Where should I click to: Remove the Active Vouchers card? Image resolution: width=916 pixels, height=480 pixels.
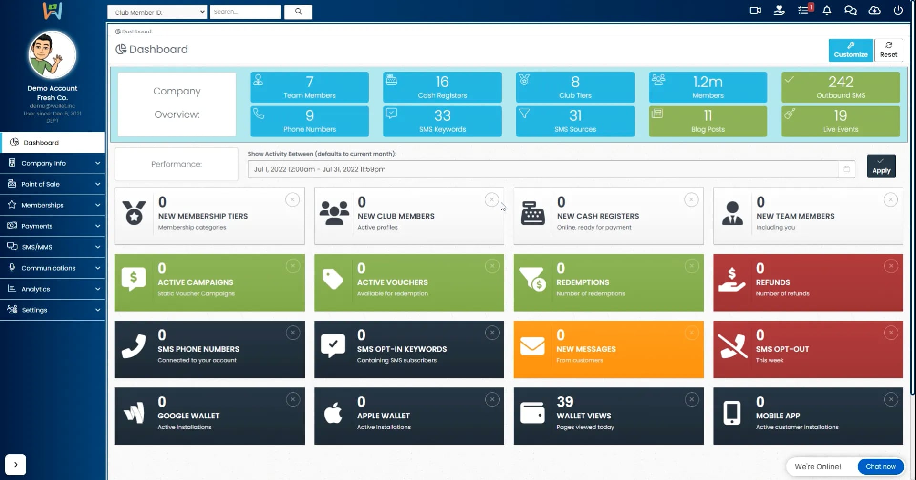492,266
